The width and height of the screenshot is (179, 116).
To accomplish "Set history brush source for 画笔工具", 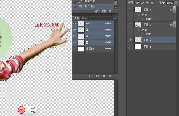I will coord(74,1).
